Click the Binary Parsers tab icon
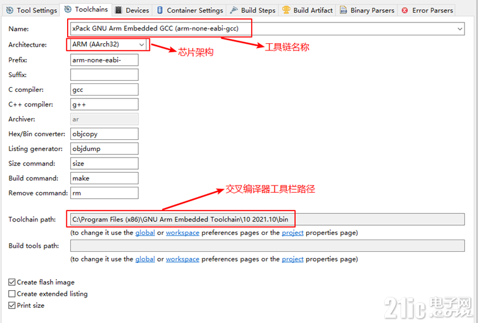Screen dimensions: 478x323 343,10
